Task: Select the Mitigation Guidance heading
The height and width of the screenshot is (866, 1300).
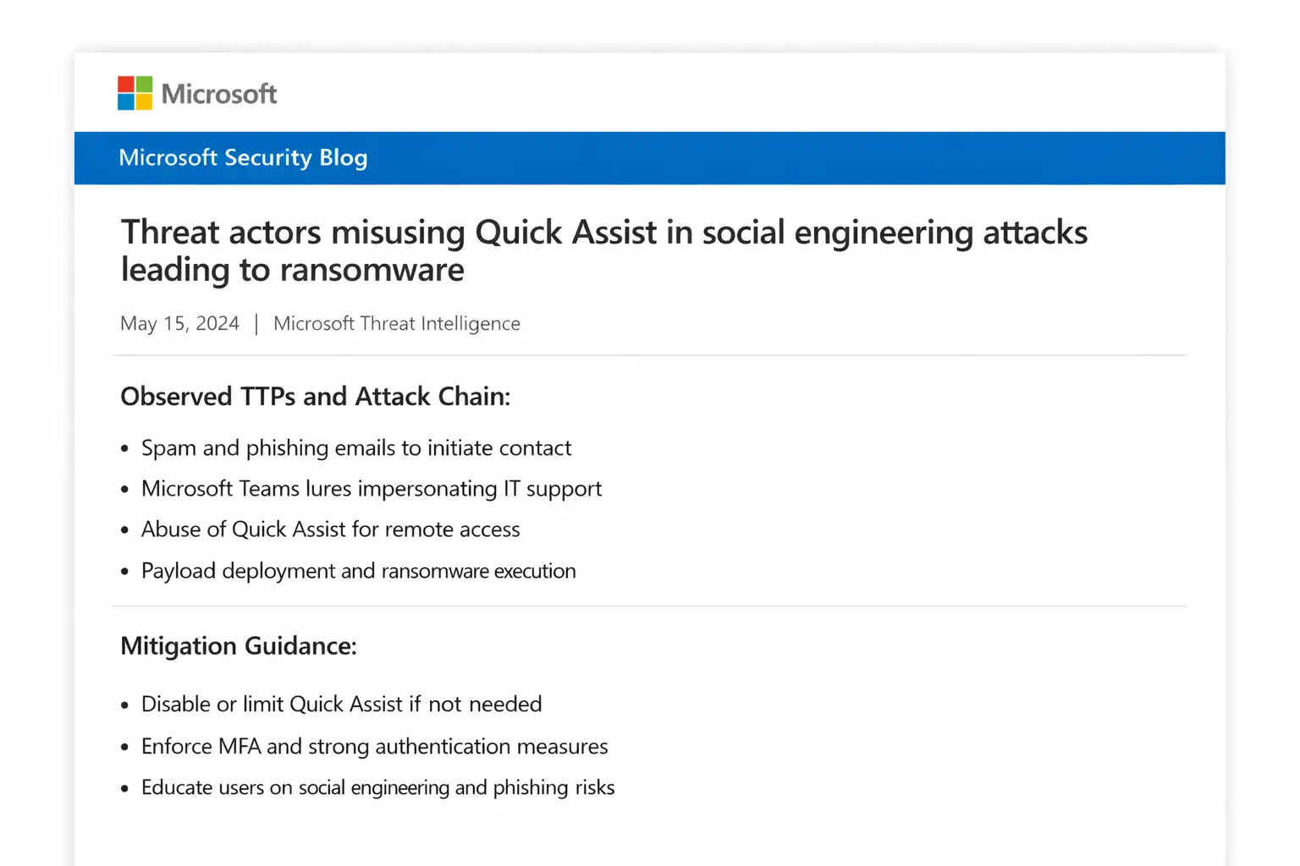Action: coord(239,646)
